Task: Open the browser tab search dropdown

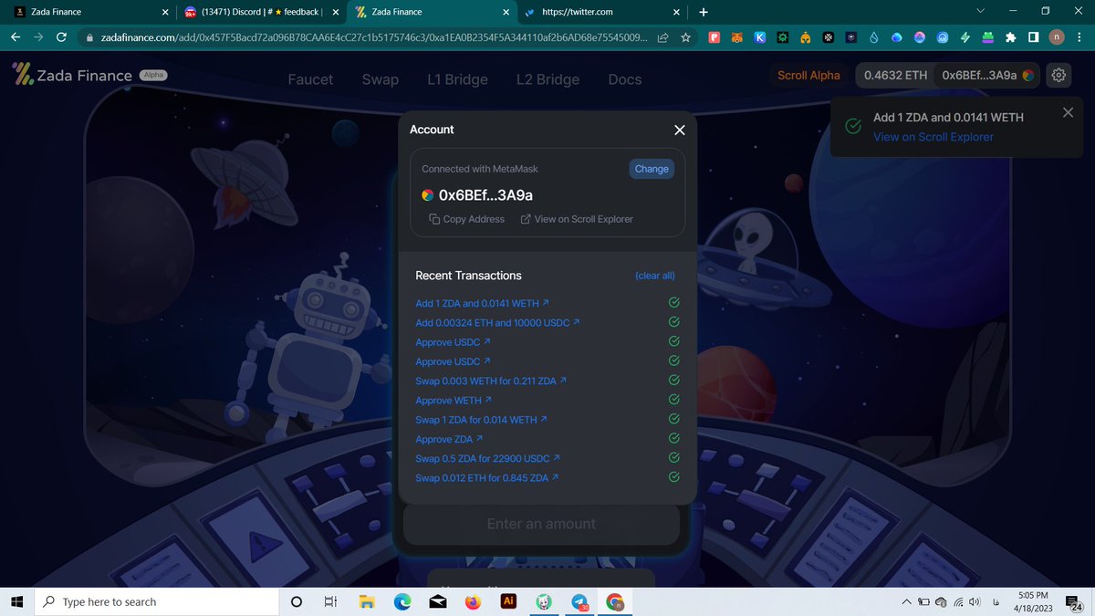Action: tap(979, 12)
